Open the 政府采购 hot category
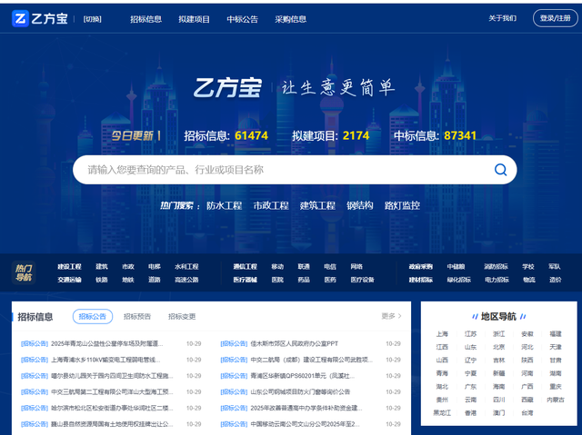Viewport: 582px width, 435px height. click(421, 266)
